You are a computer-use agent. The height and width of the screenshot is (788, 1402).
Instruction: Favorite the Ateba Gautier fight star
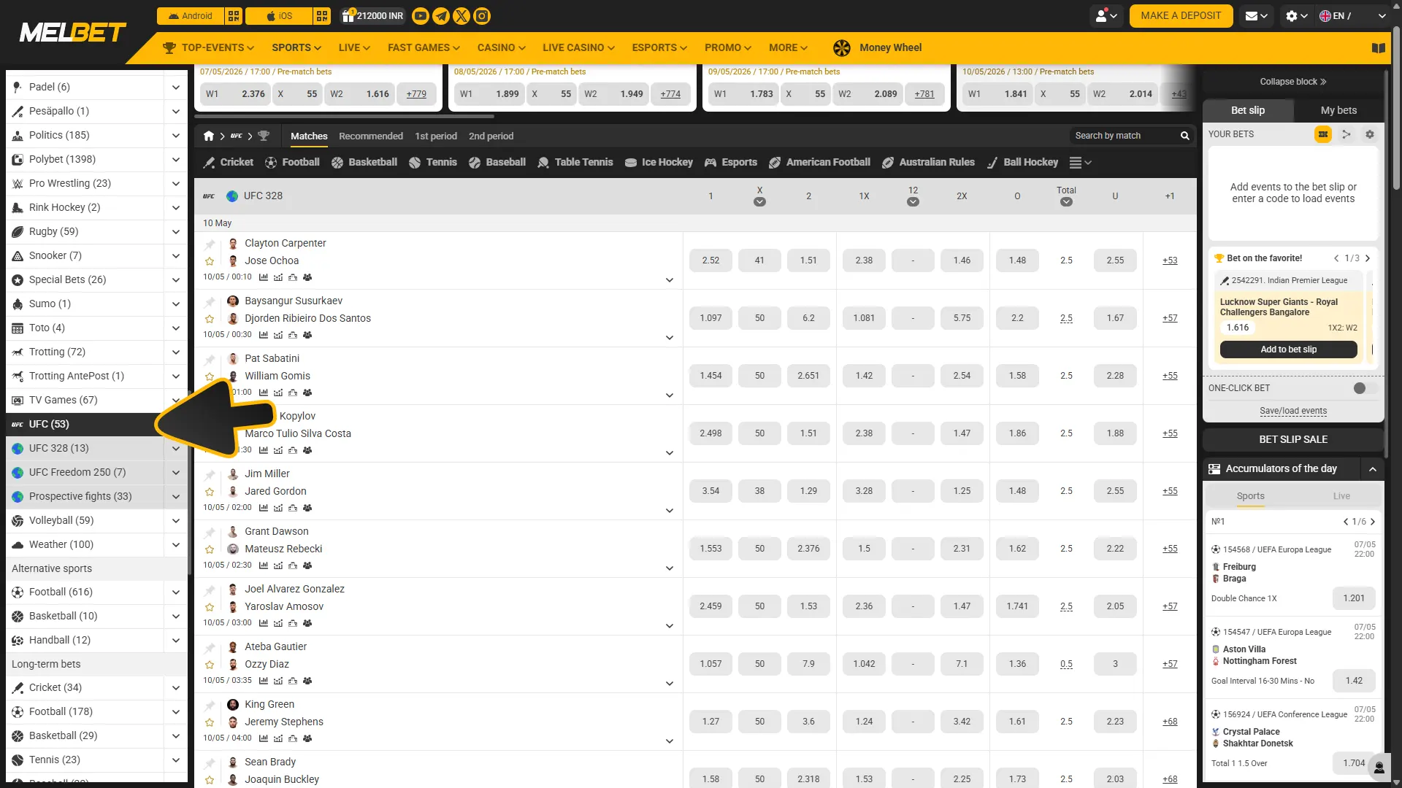coord(210,665)
